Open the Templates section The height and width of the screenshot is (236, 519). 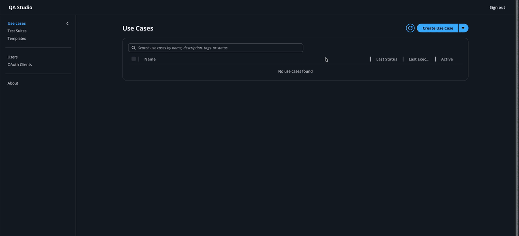point(17,38)
